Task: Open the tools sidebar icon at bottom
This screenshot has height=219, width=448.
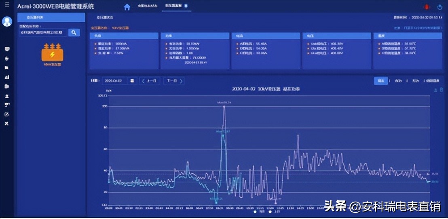Action: (x=7, y=123)
